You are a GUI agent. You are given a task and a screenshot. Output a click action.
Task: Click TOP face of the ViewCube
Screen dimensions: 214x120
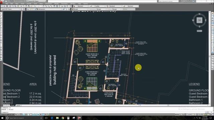[x=199, y=20]
